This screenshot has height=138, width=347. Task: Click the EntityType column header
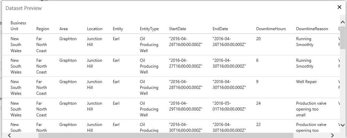[x=149, y=29]
